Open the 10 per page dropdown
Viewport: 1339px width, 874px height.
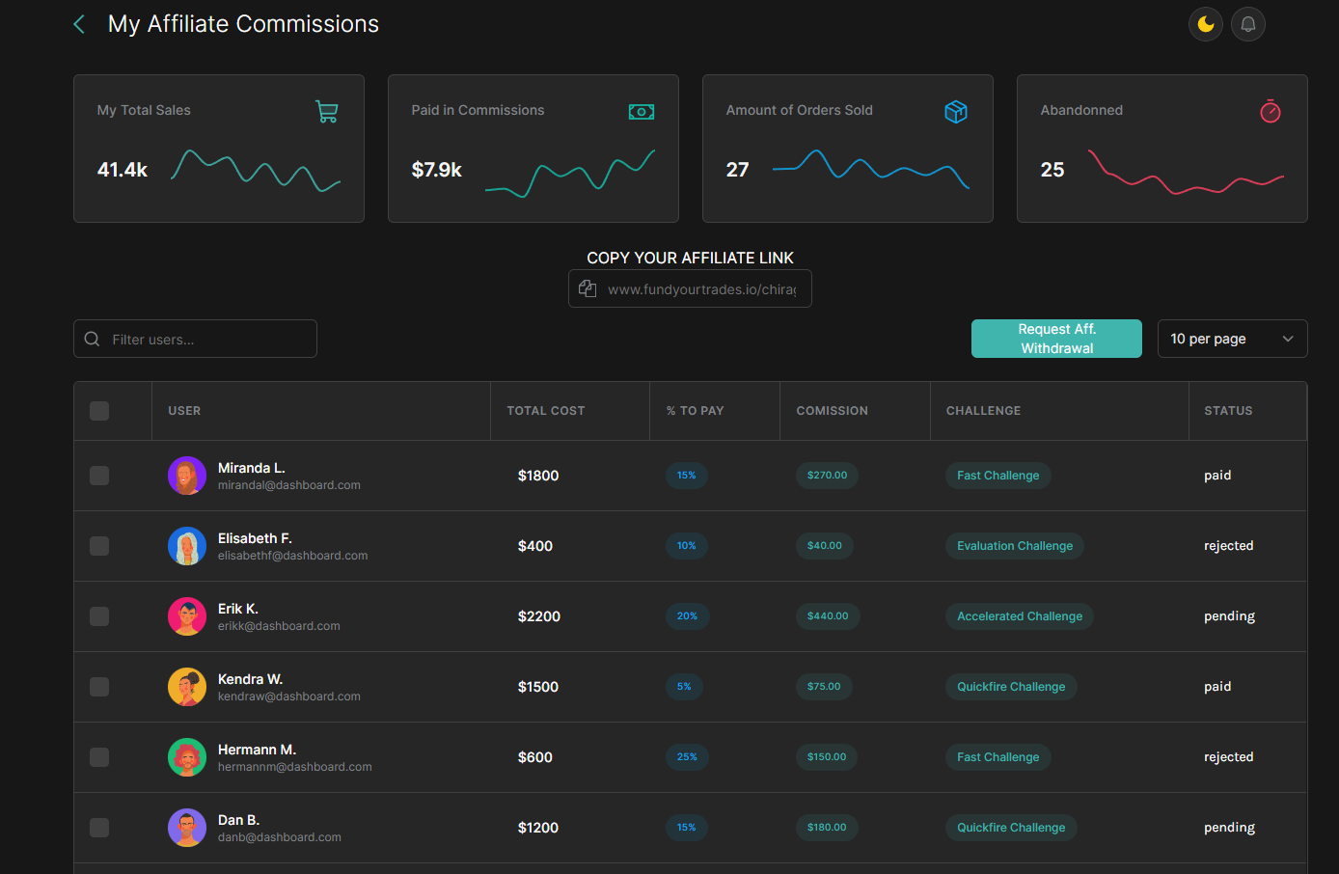[1232, 339]
